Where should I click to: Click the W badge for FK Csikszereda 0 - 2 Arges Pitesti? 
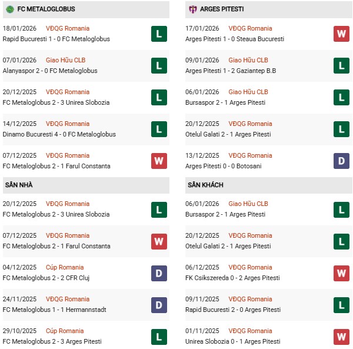341,272
